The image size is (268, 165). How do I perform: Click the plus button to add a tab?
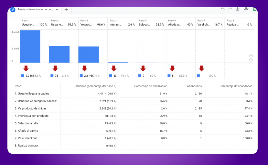tap(66, 9)
